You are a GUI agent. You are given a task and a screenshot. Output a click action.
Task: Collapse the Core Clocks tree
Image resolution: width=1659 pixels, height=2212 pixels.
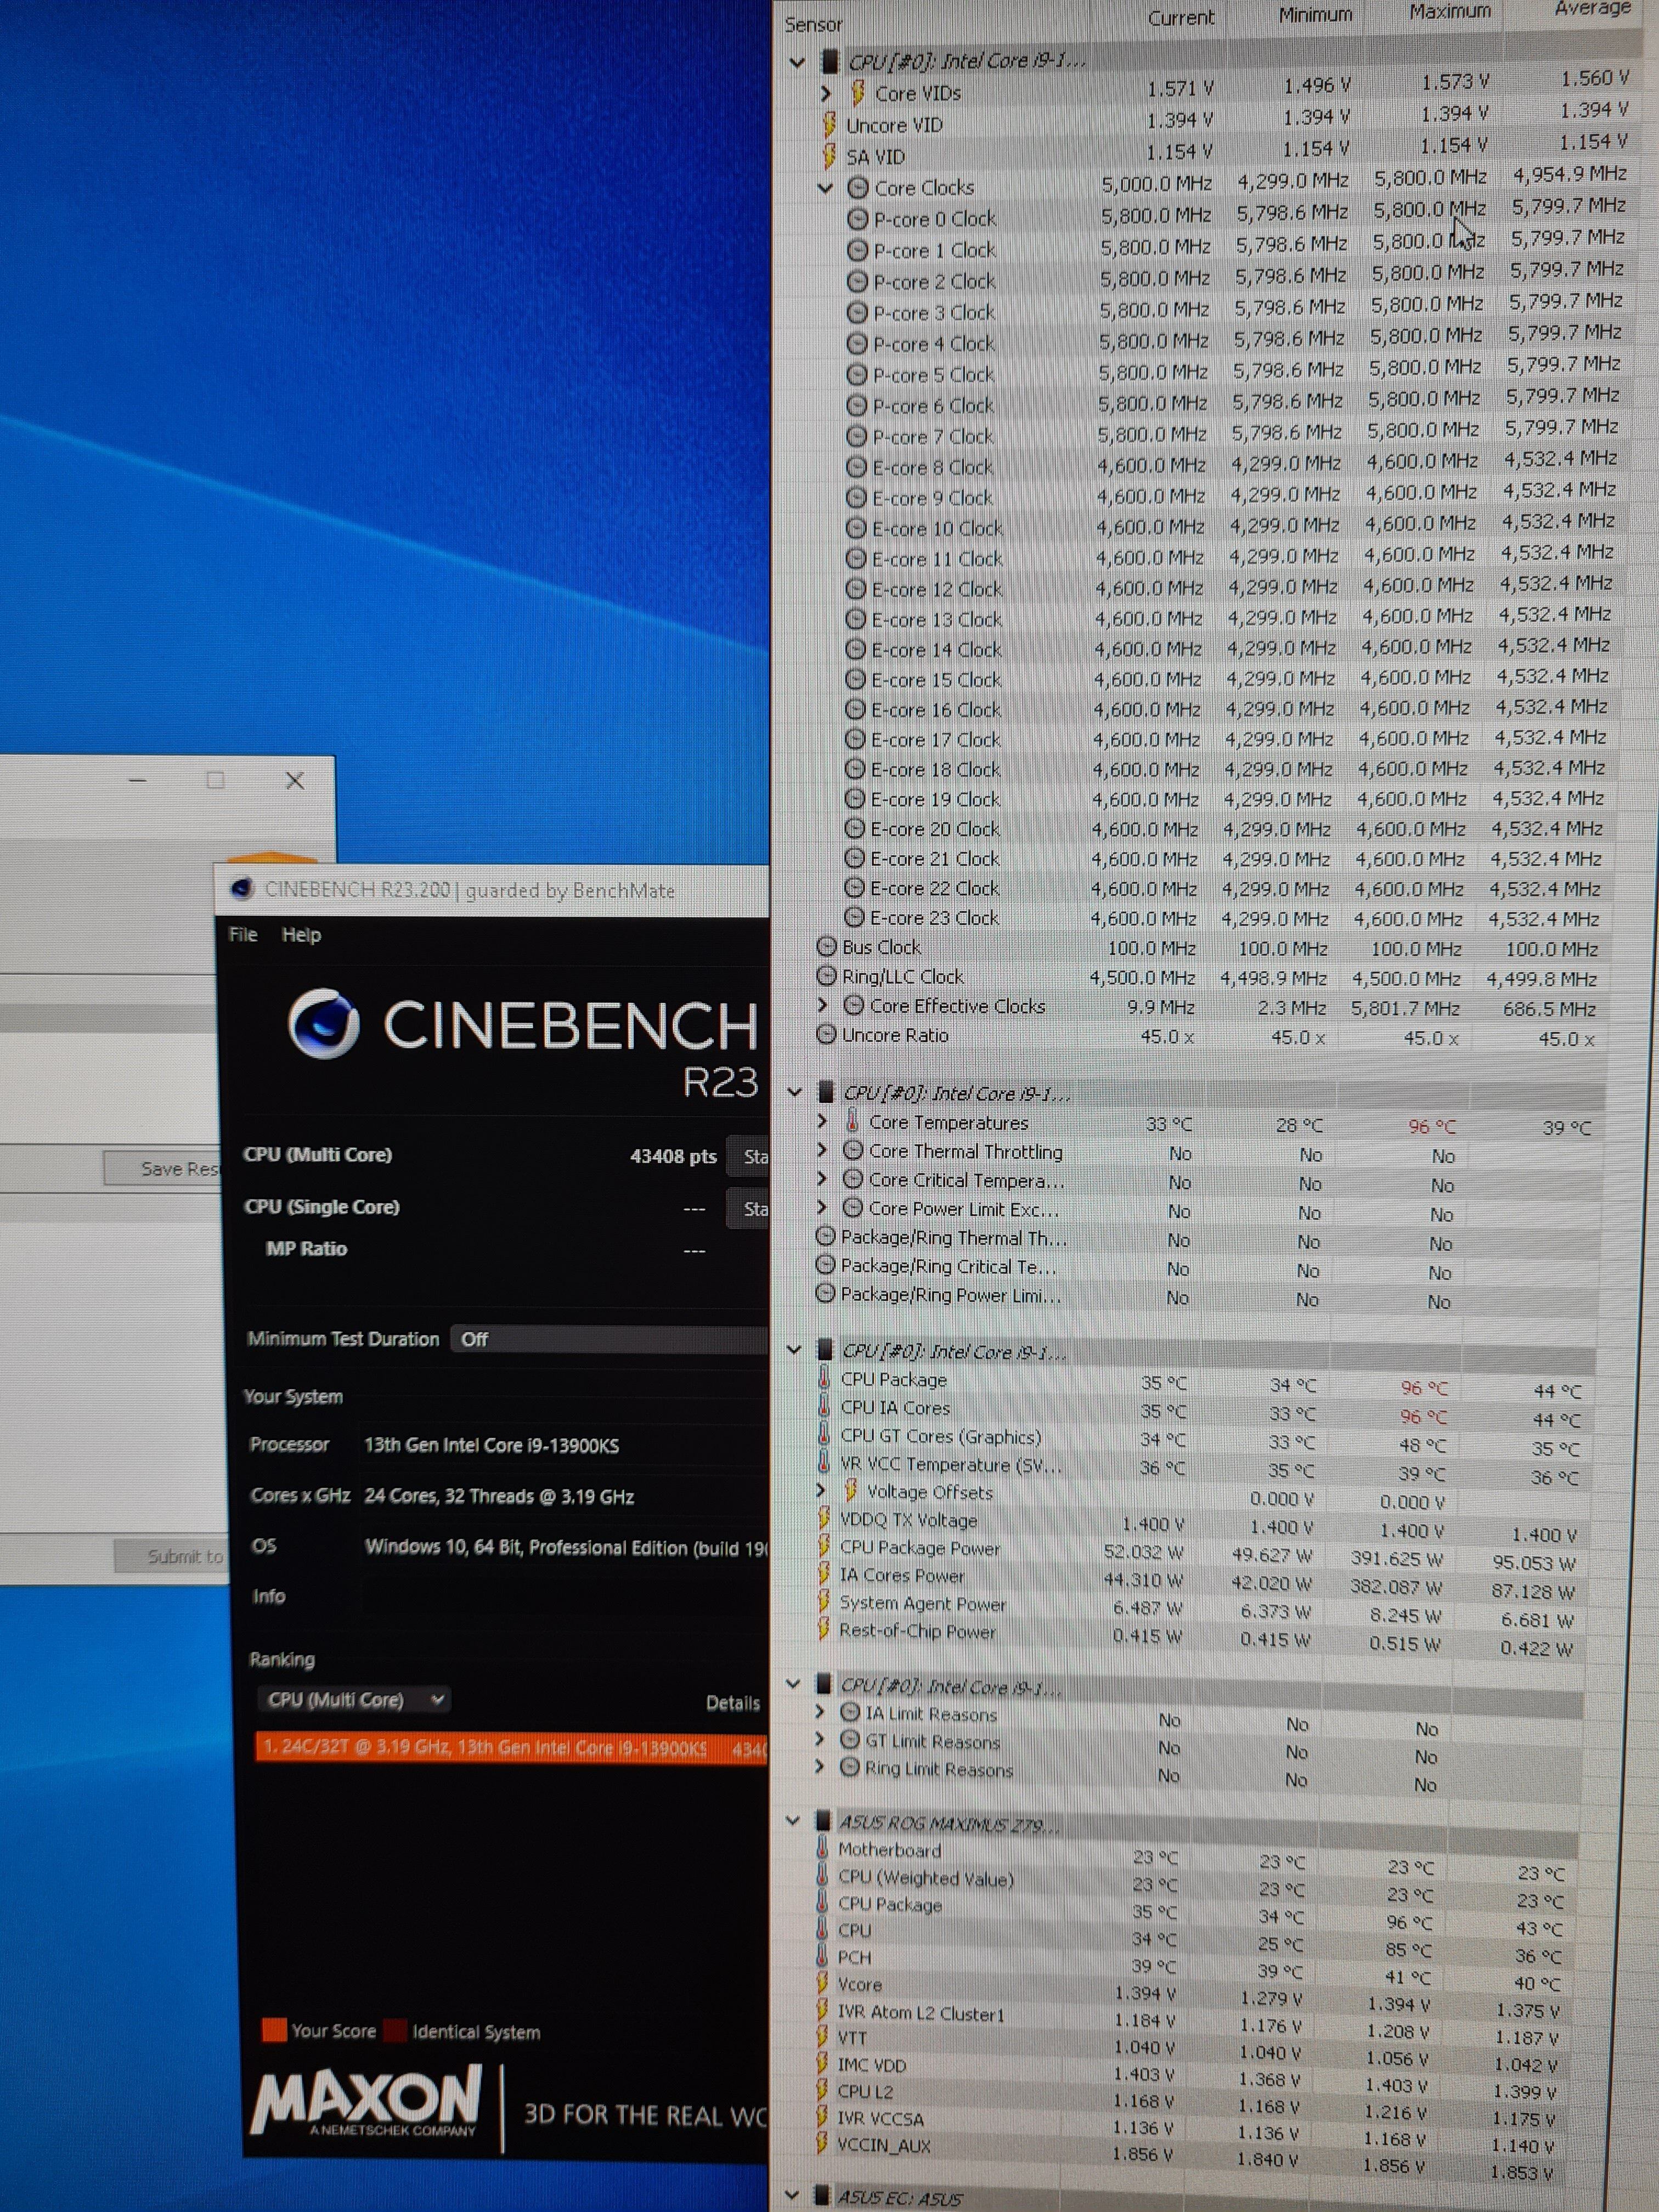(x=825, y=187)
